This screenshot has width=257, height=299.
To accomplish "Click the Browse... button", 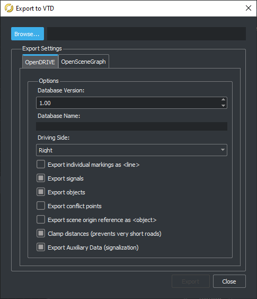I will [x=28, y=34].
